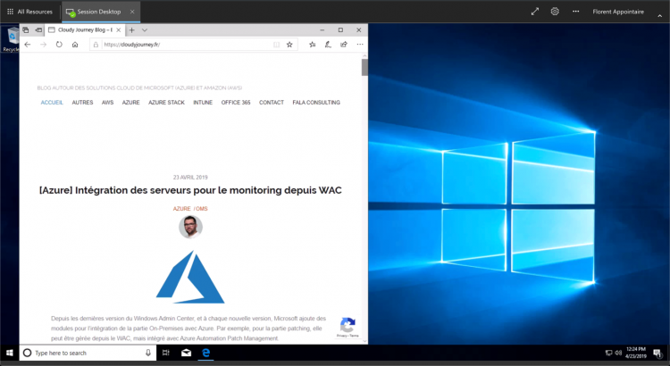Toggle full screen with the diagonal arrows icon
This screenshot has width=670, height=366.
point(535,12)
